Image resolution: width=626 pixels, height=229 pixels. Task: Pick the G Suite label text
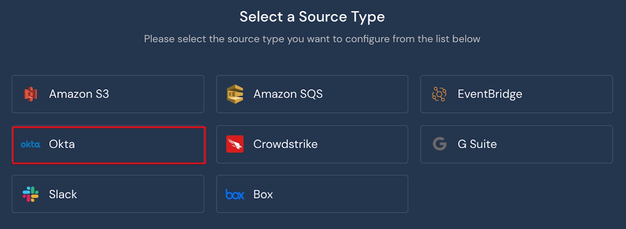coord(477,144)
